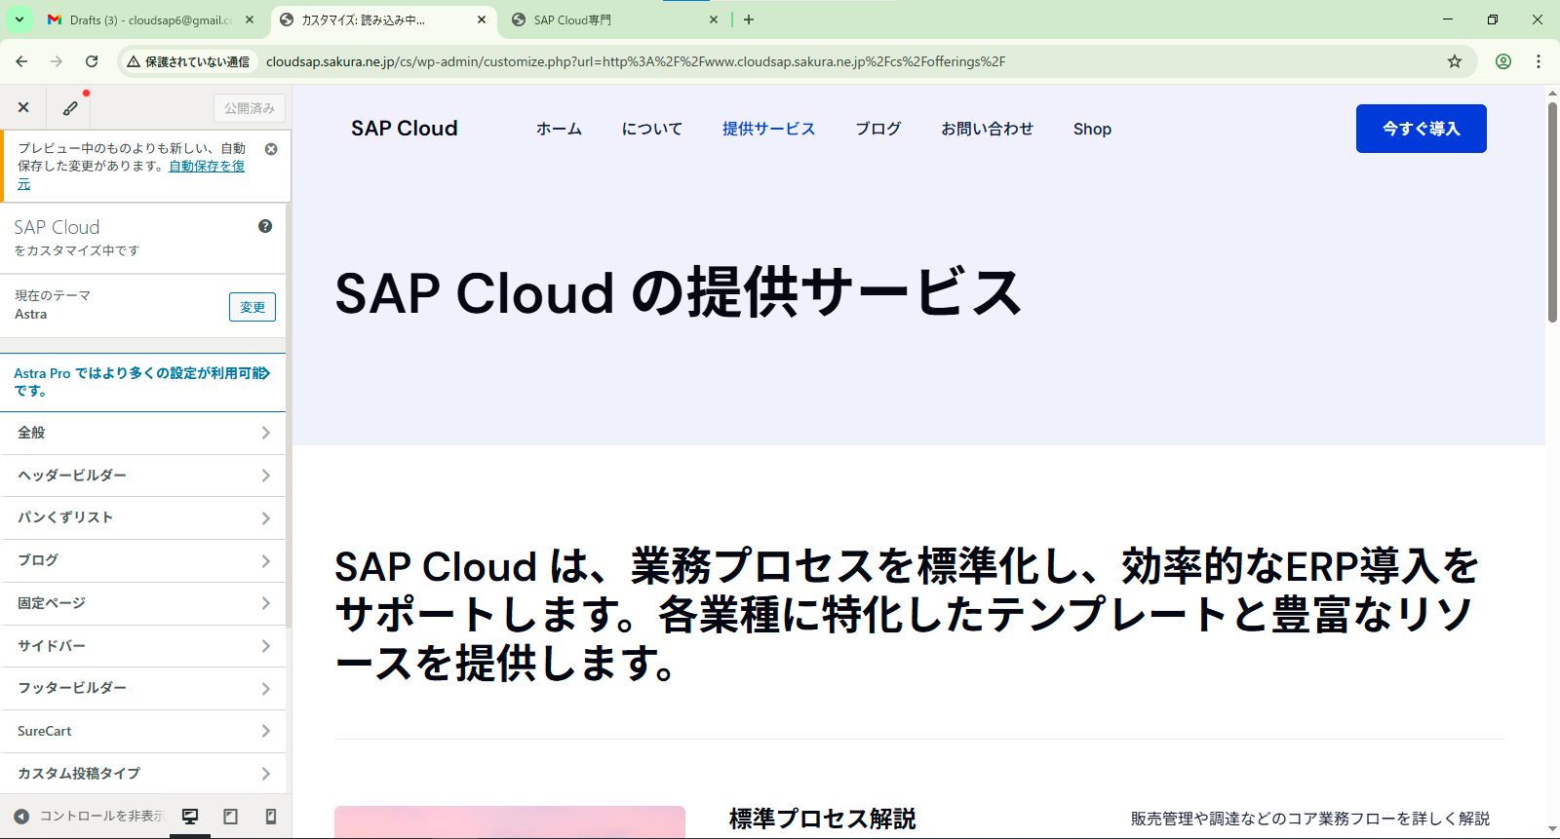
Task: Expand the ヘッダービルダー section
Action: [143, 476]
